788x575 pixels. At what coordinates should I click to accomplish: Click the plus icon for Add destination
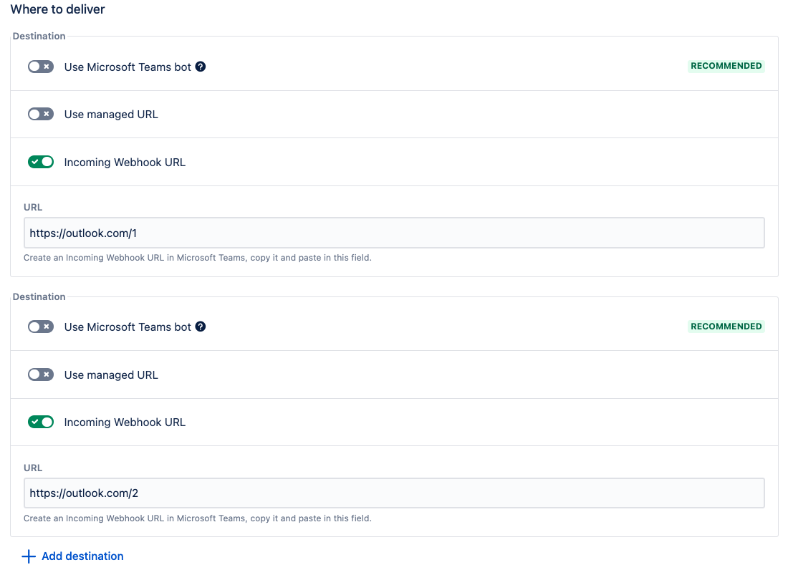point(28,556)
